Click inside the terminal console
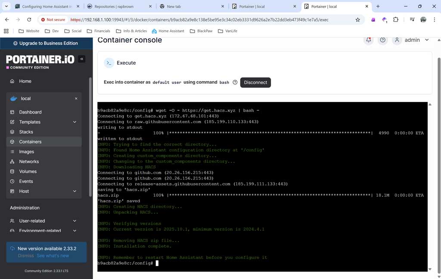 pos(262,187)
